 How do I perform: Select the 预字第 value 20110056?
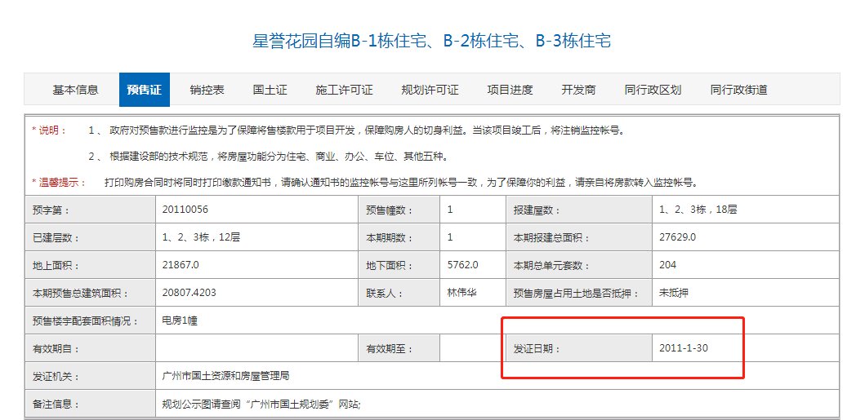[185, 209]
